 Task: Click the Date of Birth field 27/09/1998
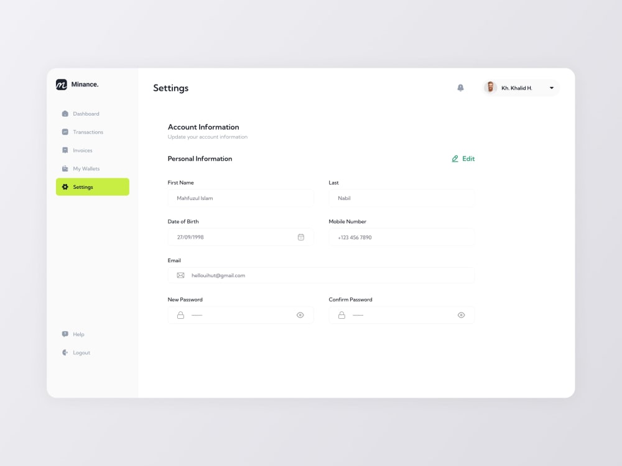pos(241,237)
